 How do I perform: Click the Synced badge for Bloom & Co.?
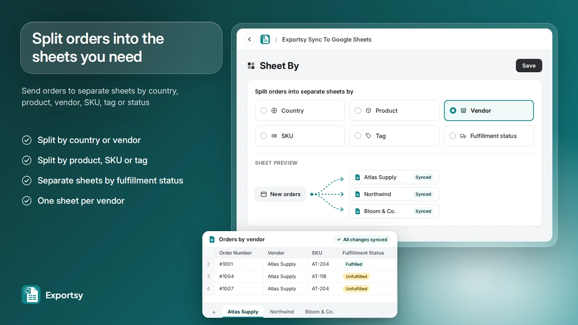[423, 211]
